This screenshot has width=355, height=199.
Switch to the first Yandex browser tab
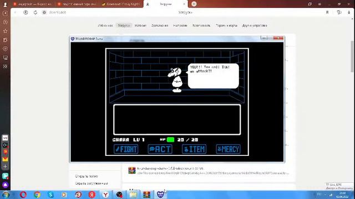pos(33,4)
